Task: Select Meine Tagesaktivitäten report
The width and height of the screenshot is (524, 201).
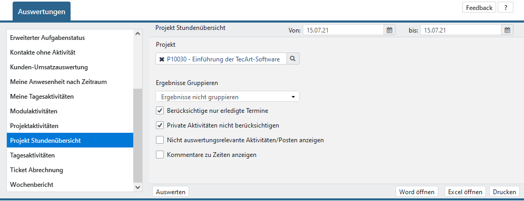Action: [x=70, y=97]
